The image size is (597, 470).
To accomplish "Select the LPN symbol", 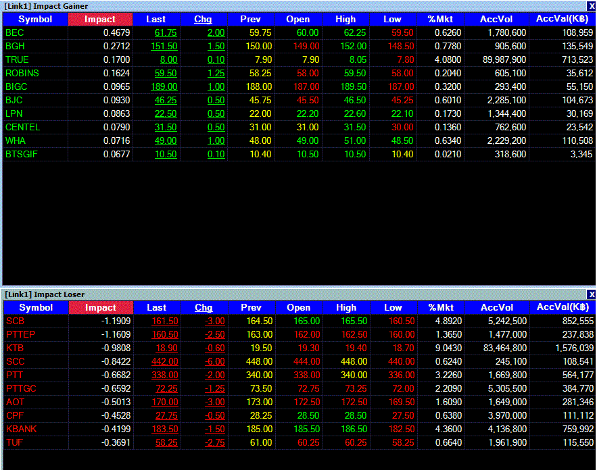I will [14, 113].
